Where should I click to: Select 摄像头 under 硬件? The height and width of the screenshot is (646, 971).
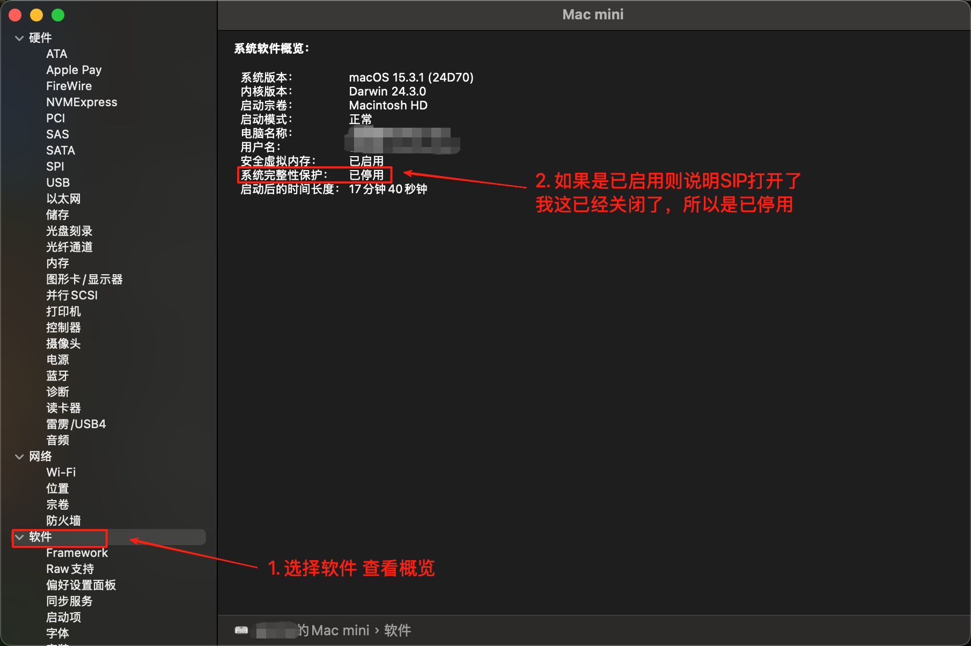(64, 343)
